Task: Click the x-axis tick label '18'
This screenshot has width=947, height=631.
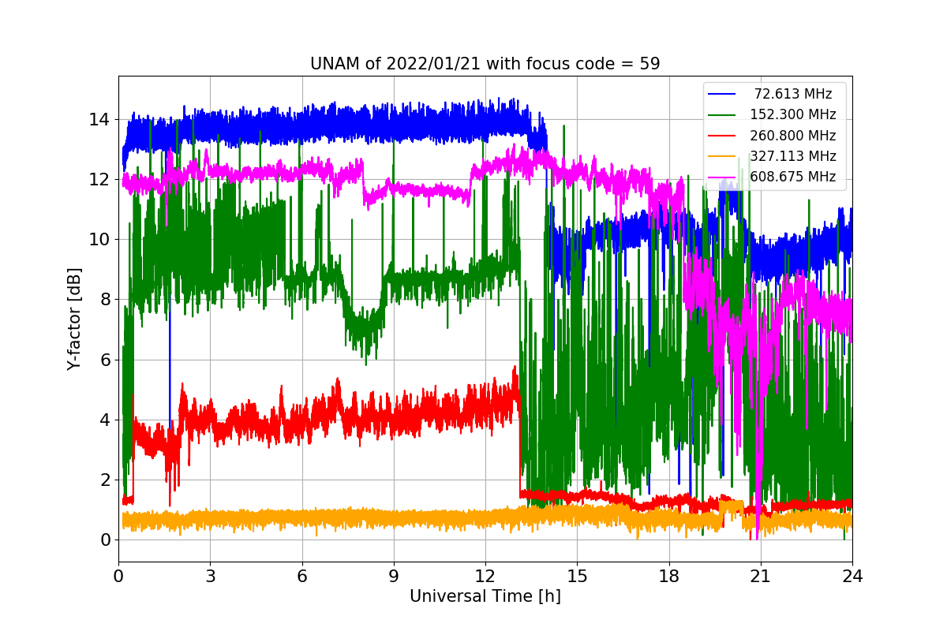Action: pos(669,577)
